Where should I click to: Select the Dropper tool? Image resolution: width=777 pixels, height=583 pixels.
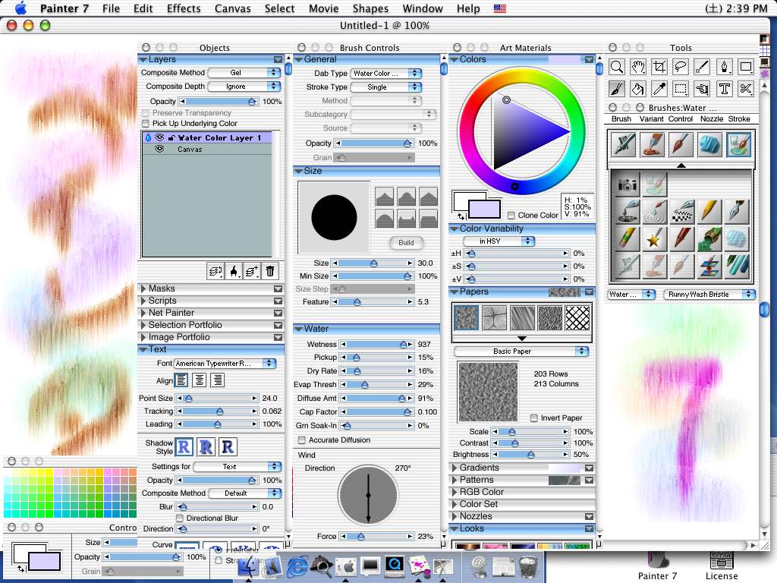click(659, 89)
